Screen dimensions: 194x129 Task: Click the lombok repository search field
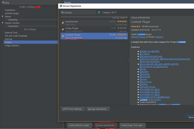pos(78,12)
